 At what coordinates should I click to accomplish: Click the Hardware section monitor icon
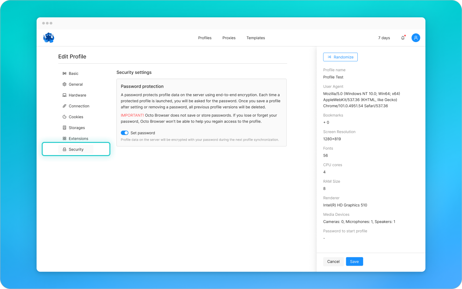click(64, 95)
